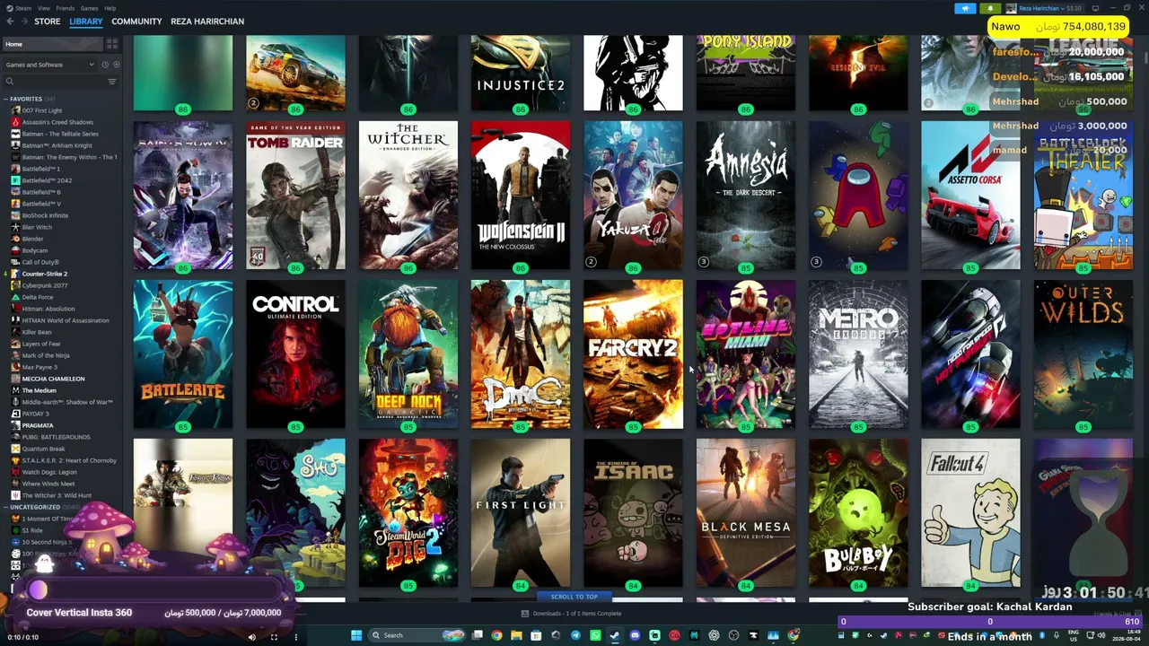Open the Downloads status bar

(572, 614)
